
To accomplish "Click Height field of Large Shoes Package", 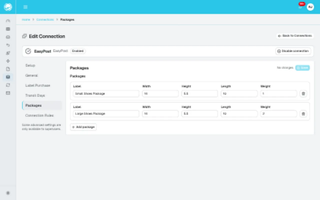I will (199, 114).
